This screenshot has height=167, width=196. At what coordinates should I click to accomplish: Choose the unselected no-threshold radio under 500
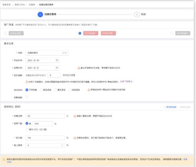pyautogui.click(x=27, y=130)
